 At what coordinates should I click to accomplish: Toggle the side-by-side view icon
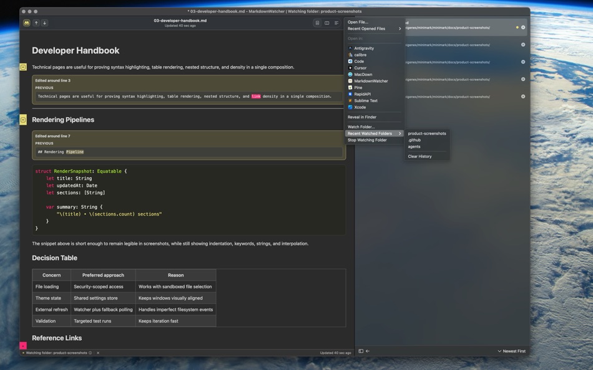coord(326,22)
